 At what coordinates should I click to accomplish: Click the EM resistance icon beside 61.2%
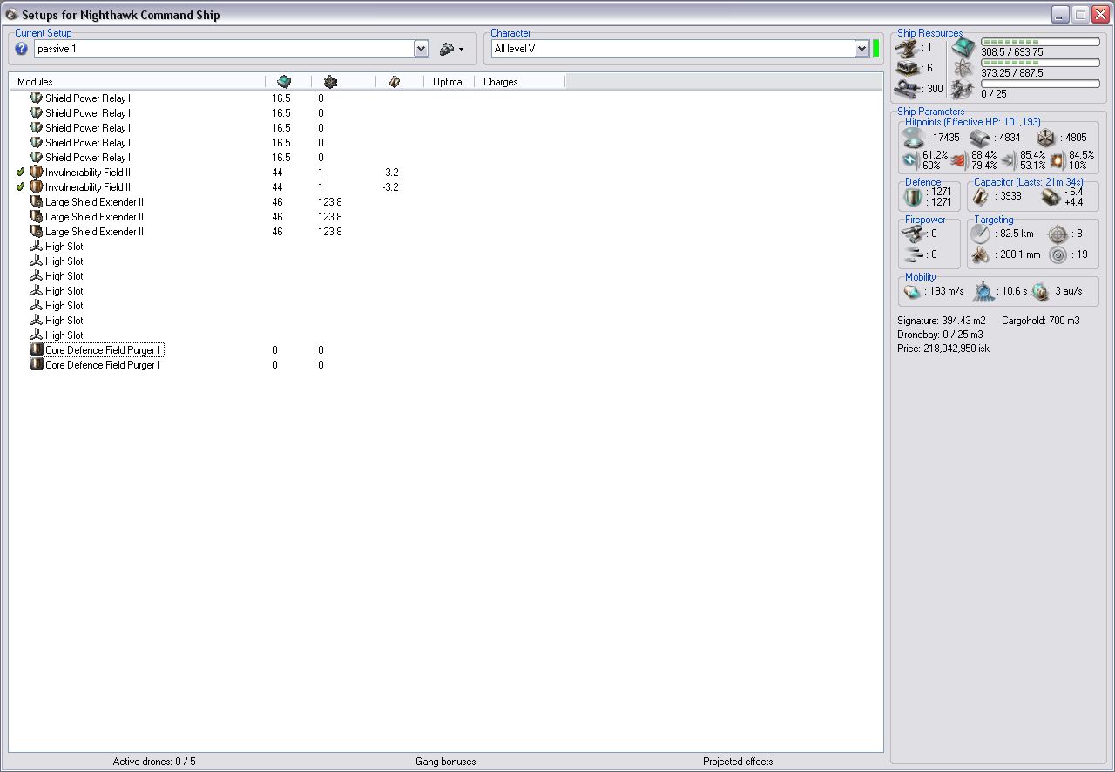[911, 159]
